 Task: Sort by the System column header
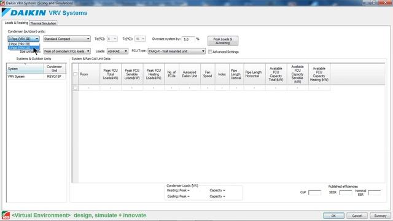(x=25, y=68)
